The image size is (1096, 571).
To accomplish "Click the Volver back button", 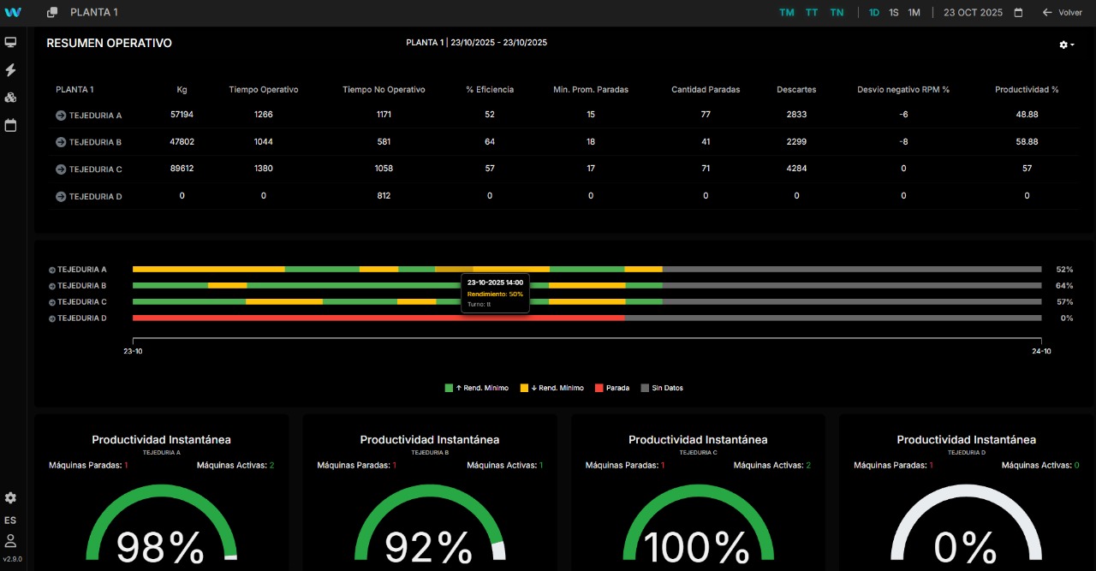I will (1062, 12).
